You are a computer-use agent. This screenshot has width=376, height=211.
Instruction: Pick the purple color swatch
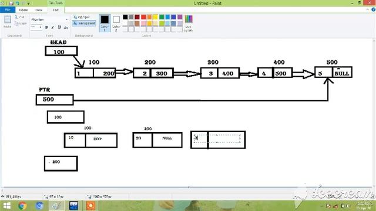180,17
